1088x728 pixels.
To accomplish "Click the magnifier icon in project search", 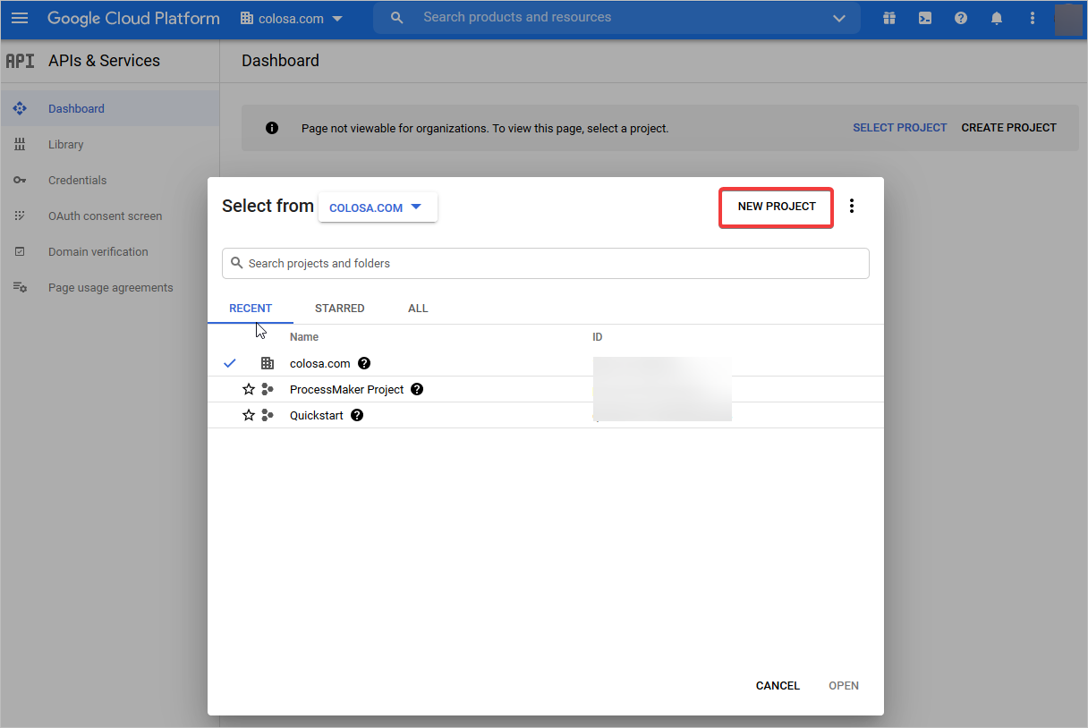I will (x=237, y=263).
